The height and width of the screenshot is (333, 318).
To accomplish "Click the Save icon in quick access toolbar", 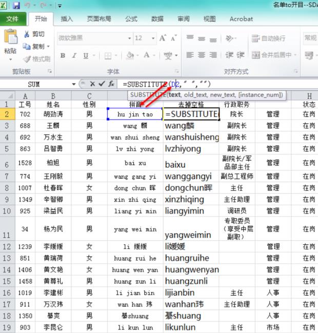I will (x=16, y=6).
